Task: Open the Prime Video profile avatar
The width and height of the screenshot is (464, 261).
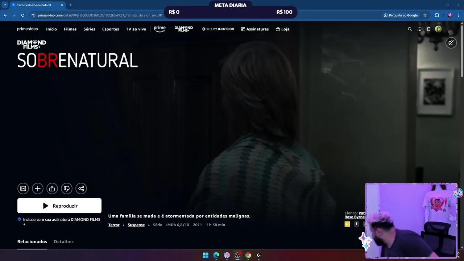Action: point(438,29)
